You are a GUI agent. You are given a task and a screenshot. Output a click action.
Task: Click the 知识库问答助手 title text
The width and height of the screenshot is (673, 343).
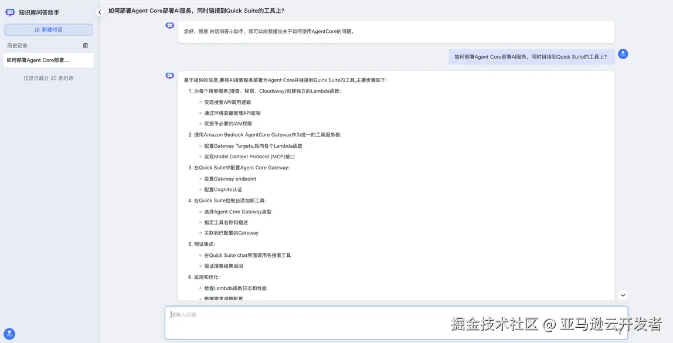click(39, 12)
